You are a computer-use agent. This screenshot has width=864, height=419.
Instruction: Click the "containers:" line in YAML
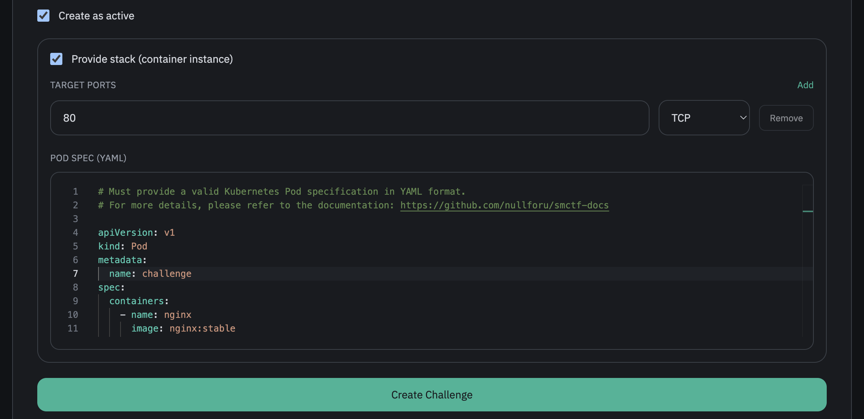click(x=138, y=301)
